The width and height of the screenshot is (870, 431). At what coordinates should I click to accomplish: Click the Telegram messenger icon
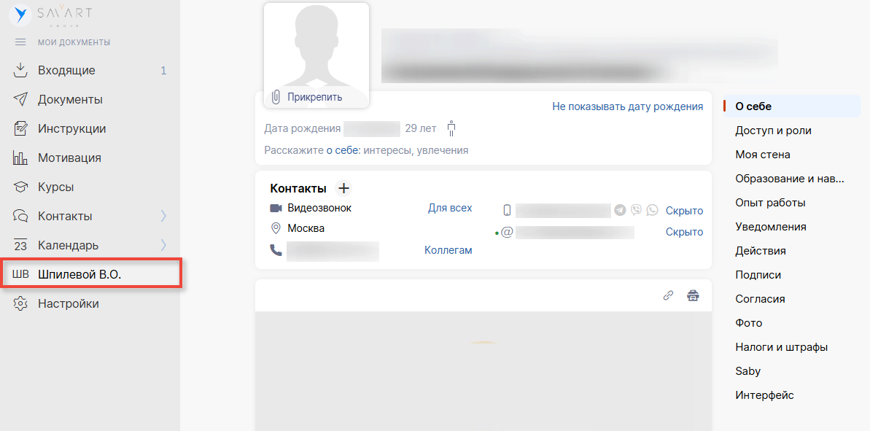[x=620, y=210]
